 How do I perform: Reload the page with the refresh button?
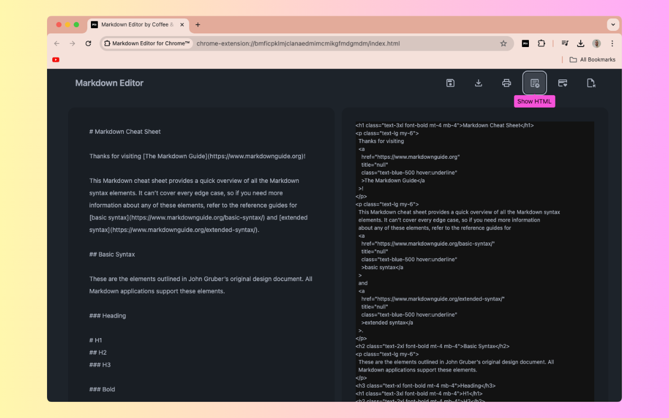(88, 43)
